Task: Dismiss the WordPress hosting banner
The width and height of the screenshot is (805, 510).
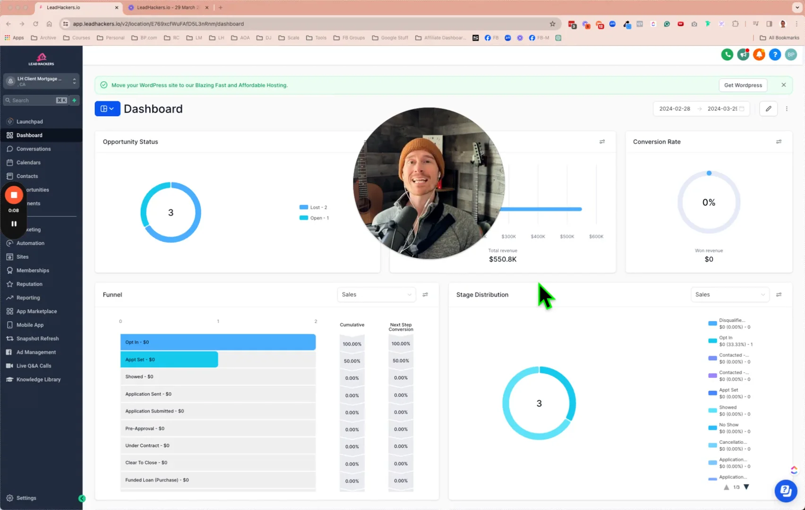Action: 783,85
